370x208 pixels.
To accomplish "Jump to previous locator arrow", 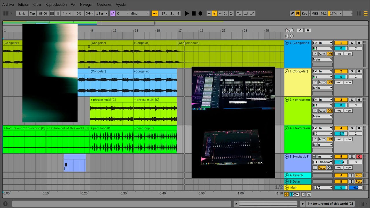I will pos(287,36).
